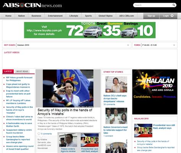Viewport: 181px width, 153px height.
Task: Click the 'Latest Videos' heading
Action: click(12, 53)
